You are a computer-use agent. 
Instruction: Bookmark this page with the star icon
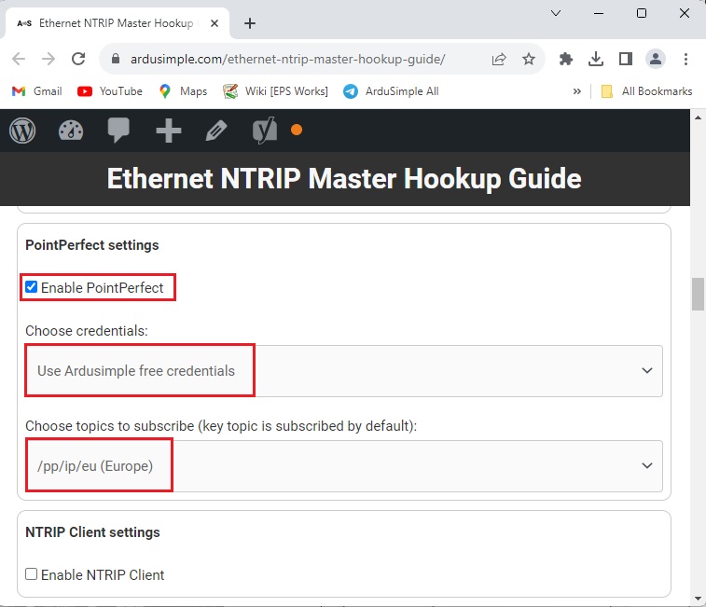click(529, 59)
